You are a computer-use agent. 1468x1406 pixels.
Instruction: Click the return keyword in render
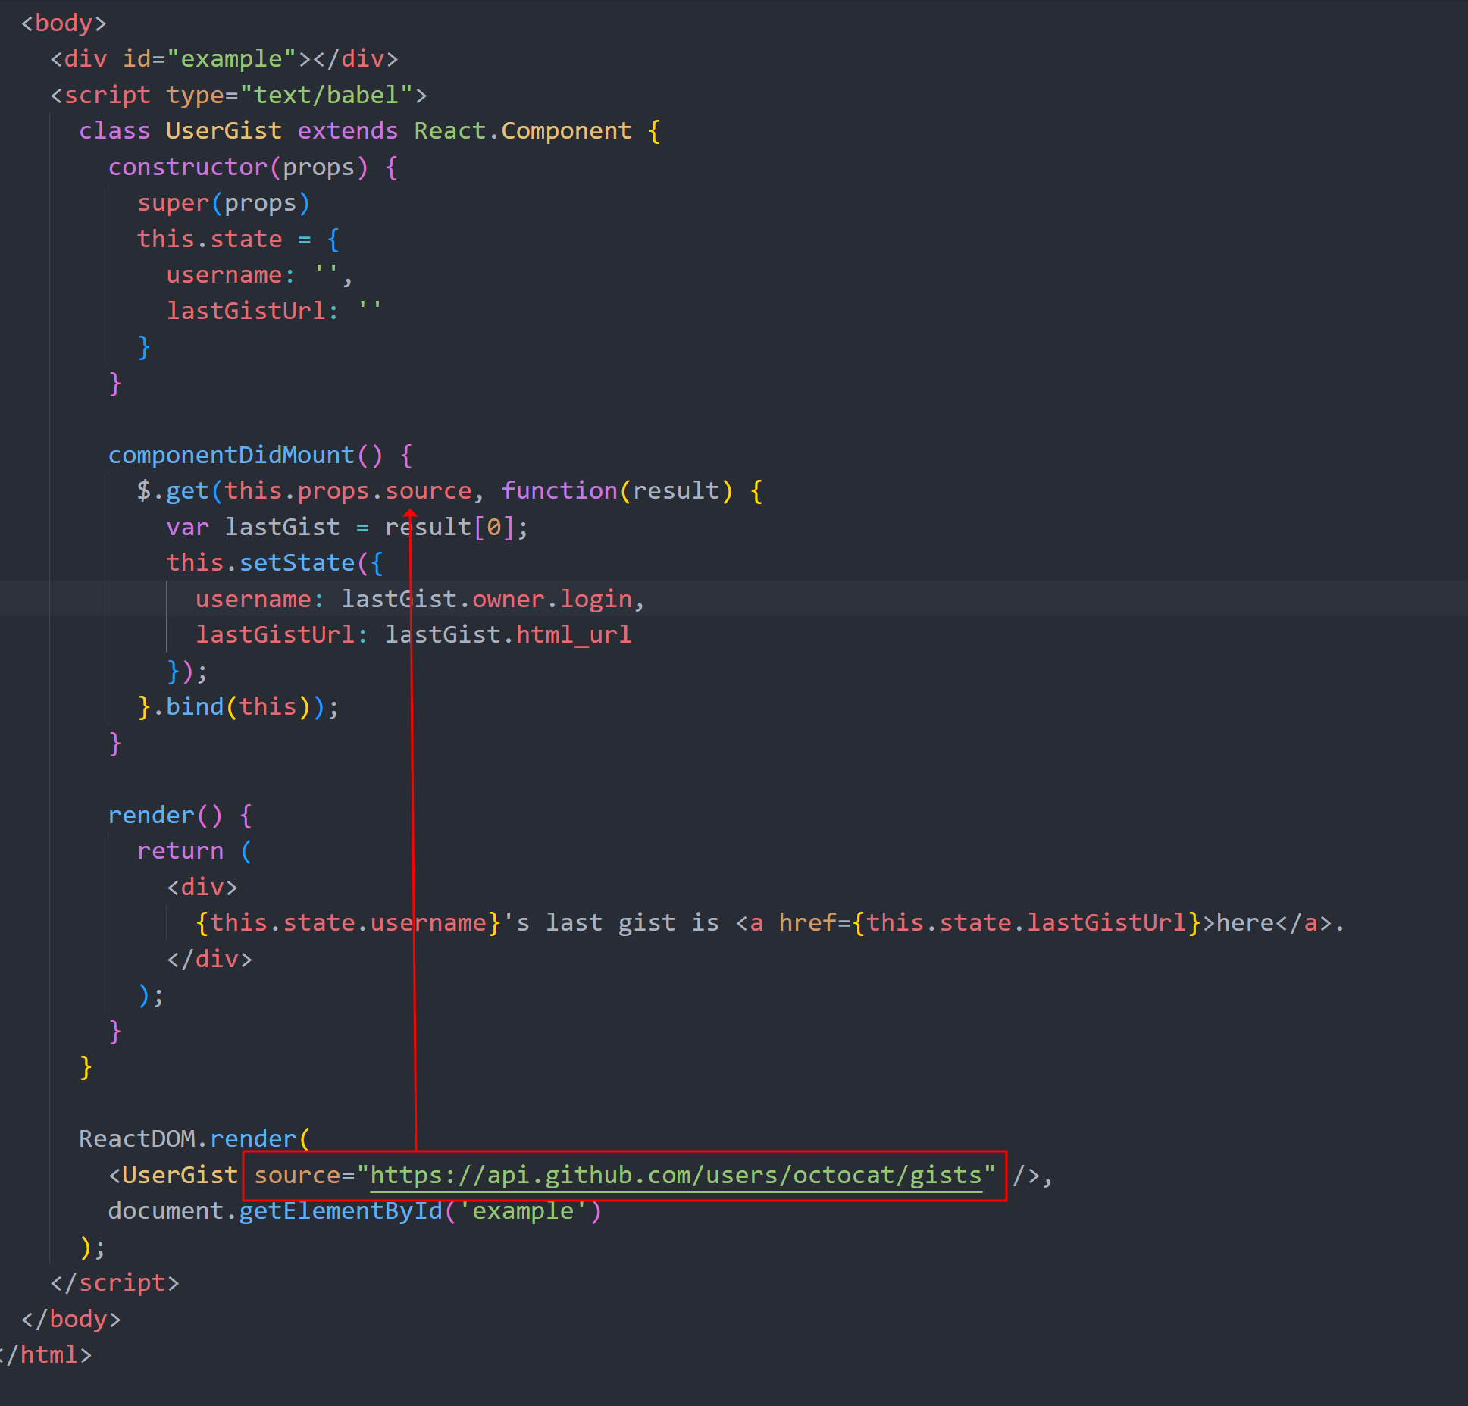(180, 850)
